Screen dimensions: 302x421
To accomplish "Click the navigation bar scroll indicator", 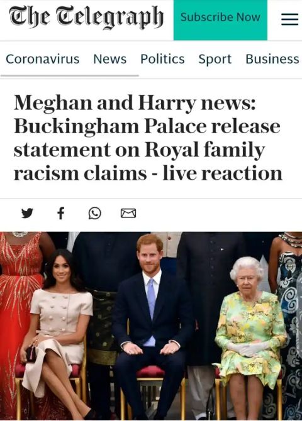I will click(x=70, y=75).
